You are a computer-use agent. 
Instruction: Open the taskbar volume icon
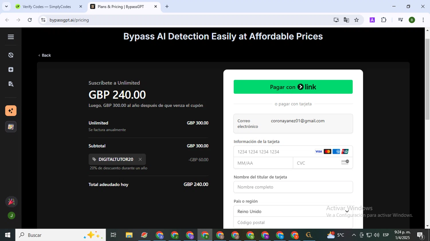pos(376,235)
